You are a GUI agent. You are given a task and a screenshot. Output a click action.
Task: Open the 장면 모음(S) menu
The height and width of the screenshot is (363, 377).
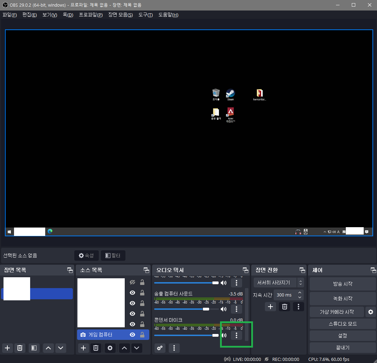pos(121,15)
